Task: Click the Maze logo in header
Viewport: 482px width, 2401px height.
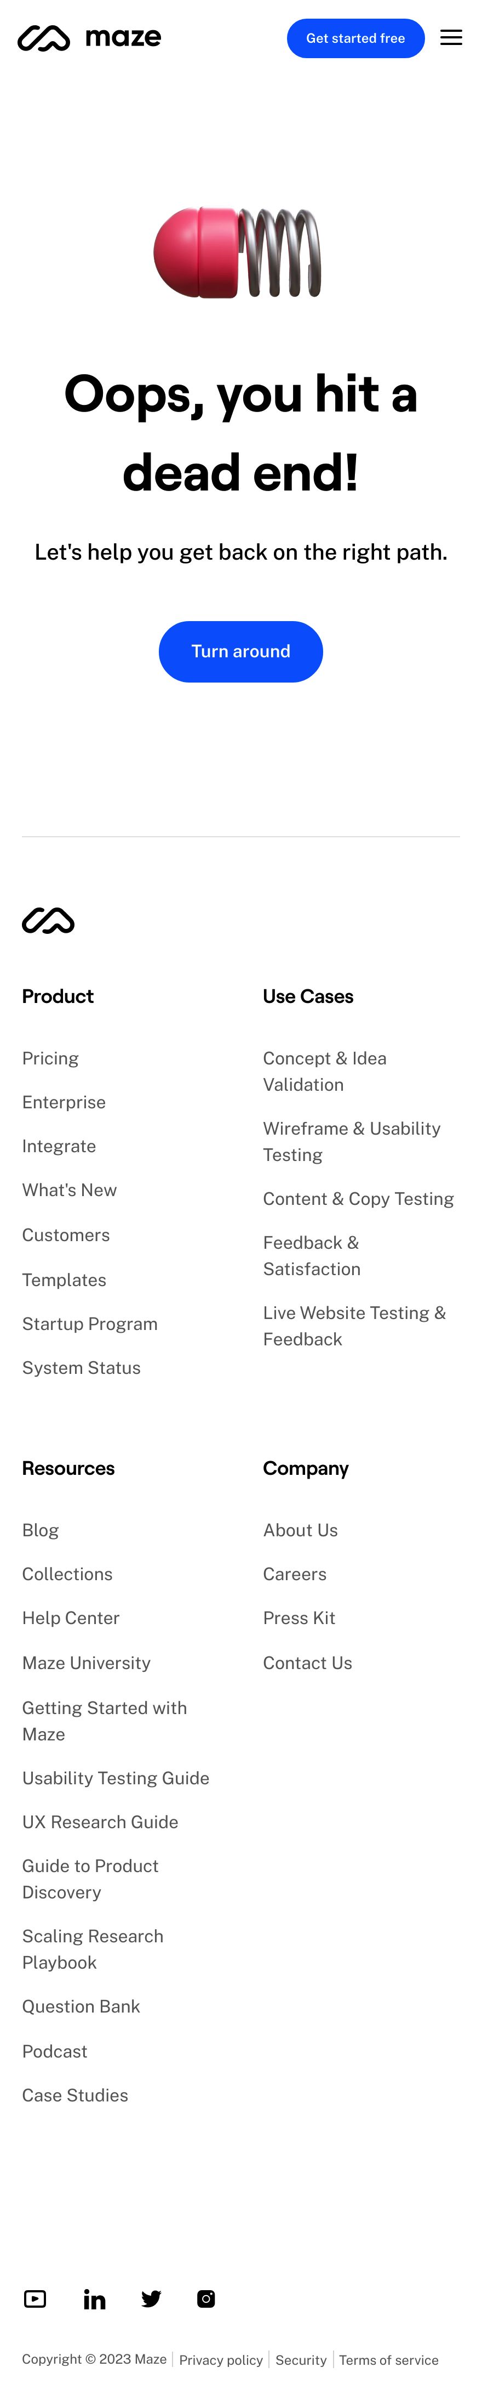Action: (89, 38)
